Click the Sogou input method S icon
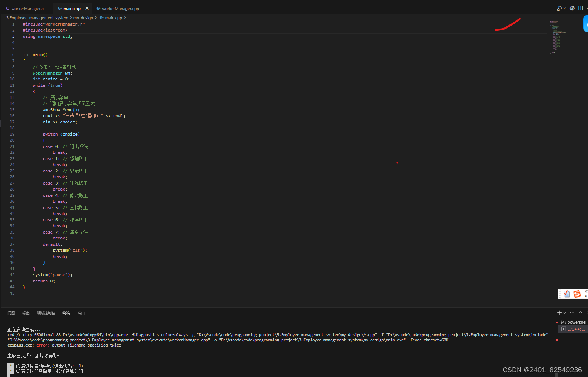The height and width of the screenshot is (377, 588). click(x=577, y=294)
